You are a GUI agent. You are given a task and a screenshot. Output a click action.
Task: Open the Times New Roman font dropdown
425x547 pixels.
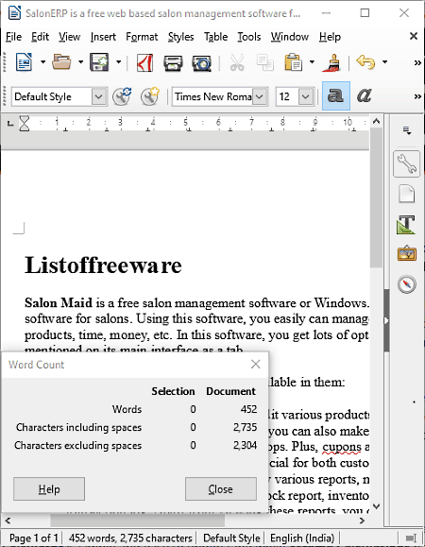[x=260, y=96]
